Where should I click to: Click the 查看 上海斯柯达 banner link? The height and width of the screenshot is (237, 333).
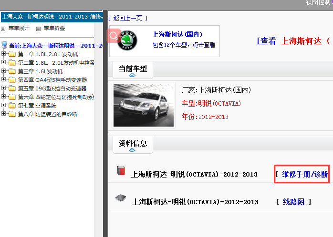click(x=294, y=41)
